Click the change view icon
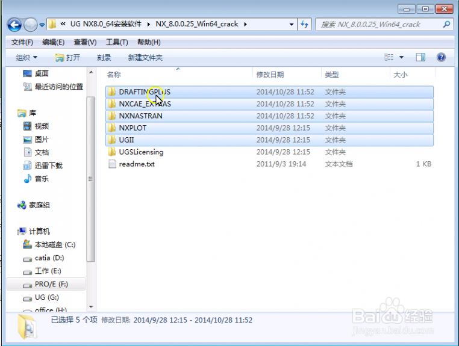The image size is (459, 346). (x=389, y=57)
